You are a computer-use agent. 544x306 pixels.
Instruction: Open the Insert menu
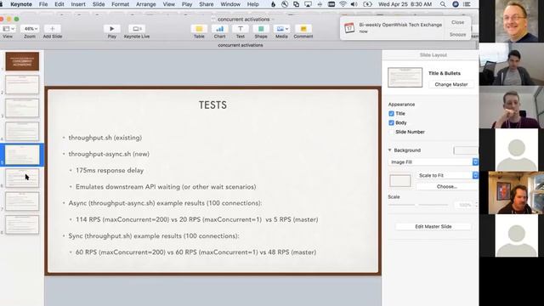[x=78, y=4]
